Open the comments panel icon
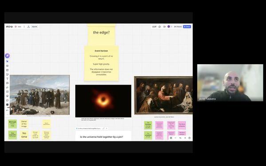Image resolution: width=266 pixels, height=166 pixels. (160, 27)
